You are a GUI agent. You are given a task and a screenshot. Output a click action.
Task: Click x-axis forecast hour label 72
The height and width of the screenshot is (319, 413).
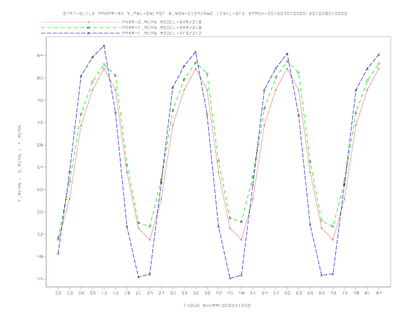[x=333, y=293]
